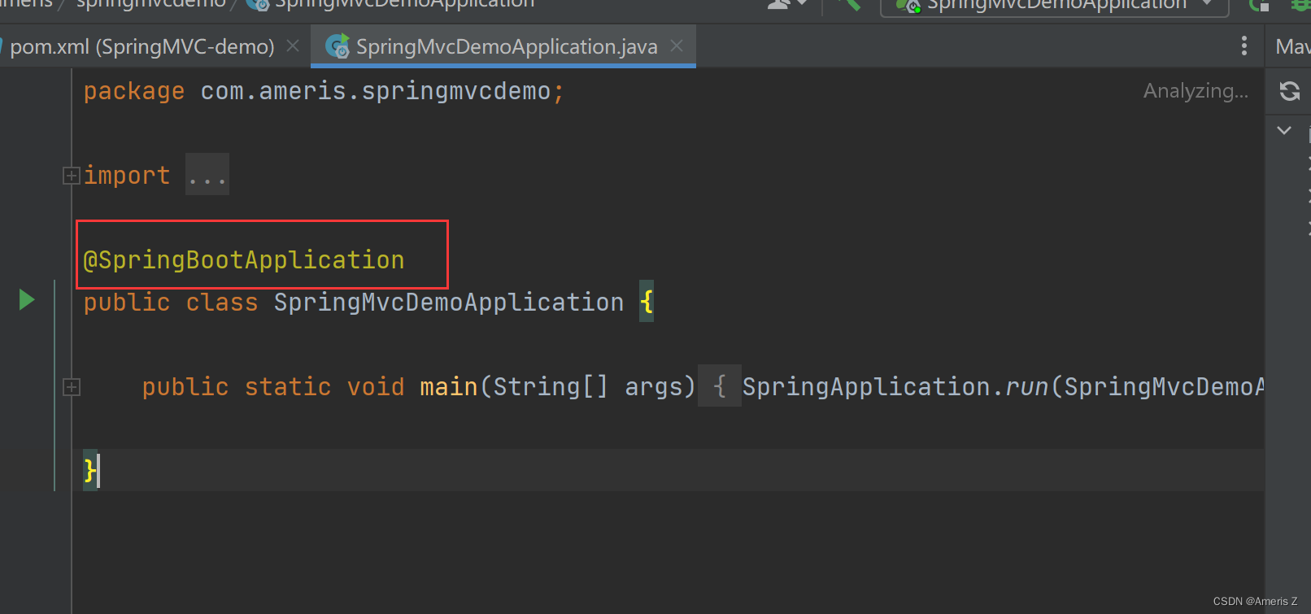Click the green Run gutter arrow
The width and height of the screenshot is (1311, 614).
27,300
